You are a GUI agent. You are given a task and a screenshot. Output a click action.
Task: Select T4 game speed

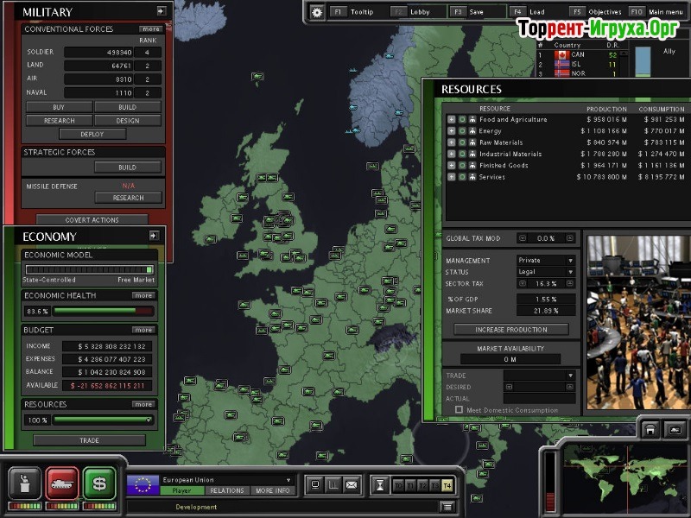point(447,485)
